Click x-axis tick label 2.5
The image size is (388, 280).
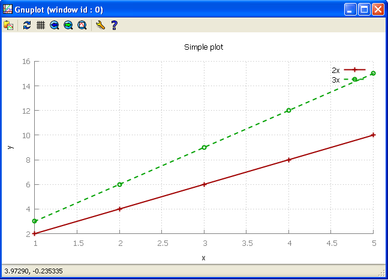(x=163, y=244)
